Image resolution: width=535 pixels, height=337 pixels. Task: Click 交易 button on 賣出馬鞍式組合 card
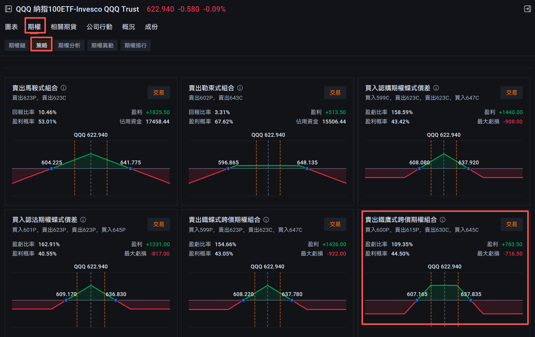(x=159, y=92)
